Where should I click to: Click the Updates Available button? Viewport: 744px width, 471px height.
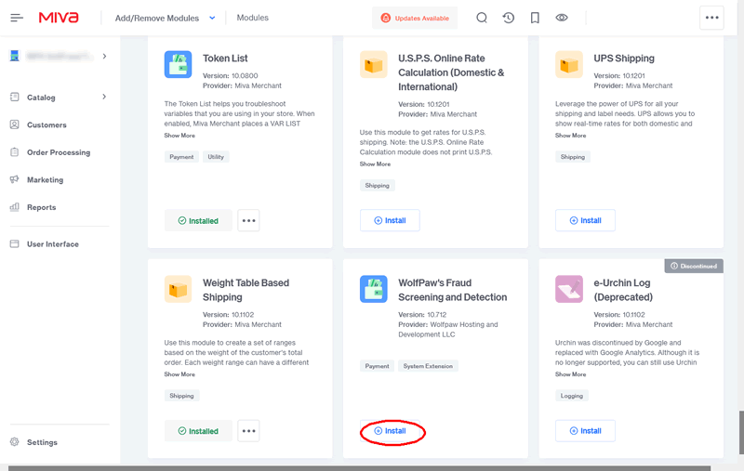(x=415, y=18)
